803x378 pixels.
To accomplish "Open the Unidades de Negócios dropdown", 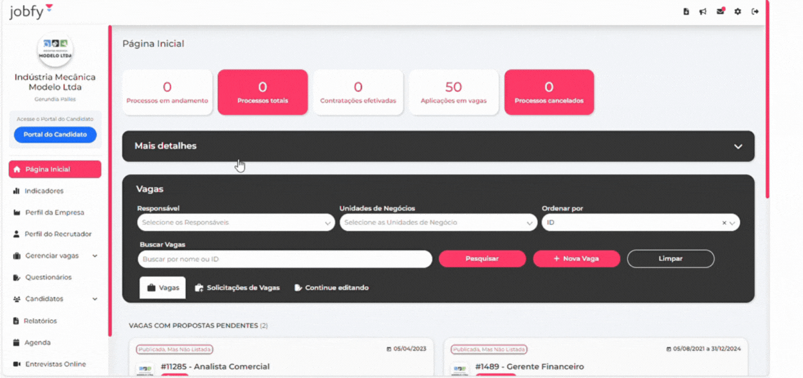I will coord(438,223).
